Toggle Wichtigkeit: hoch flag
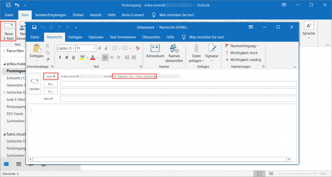Screen dimensions: 332x177 coord(244,53)
